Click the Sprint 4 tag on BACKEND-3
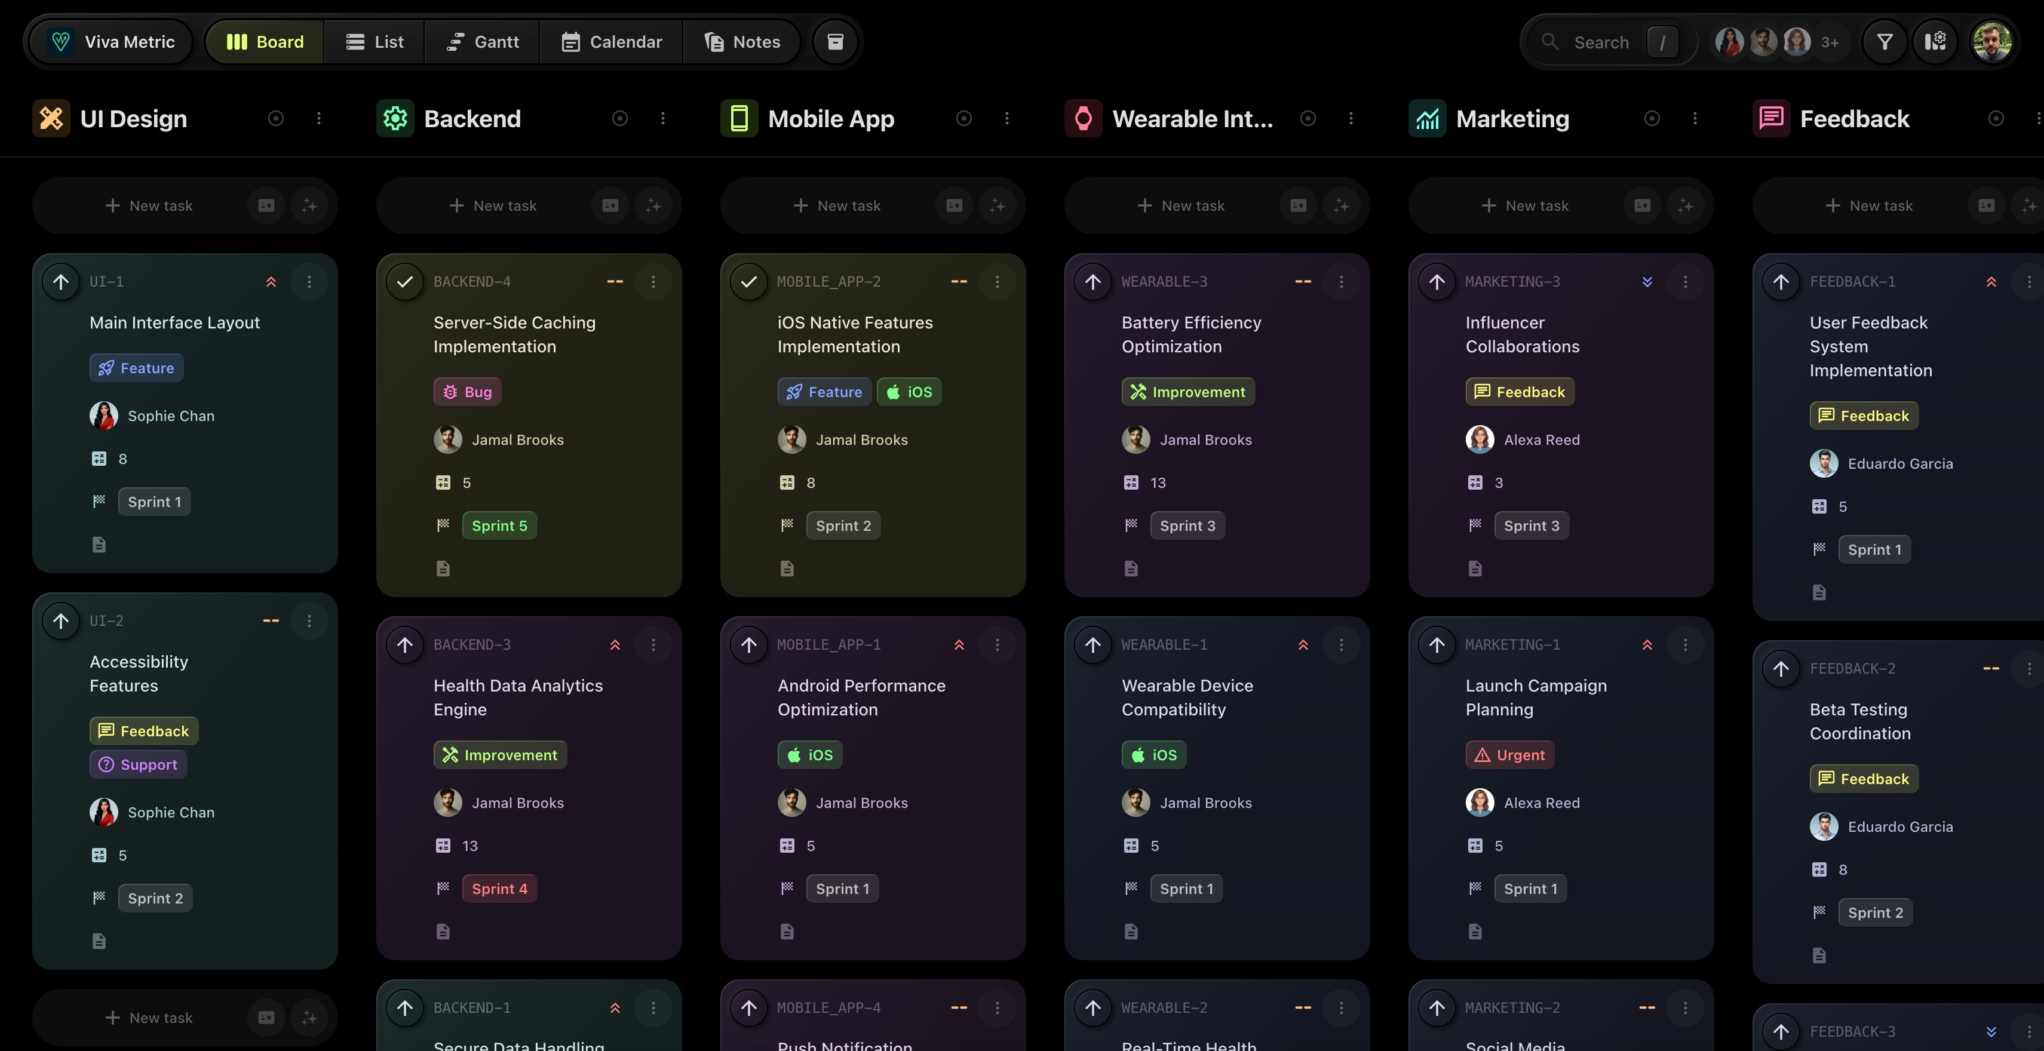The image size is (2044, 1051). [499, 889]
